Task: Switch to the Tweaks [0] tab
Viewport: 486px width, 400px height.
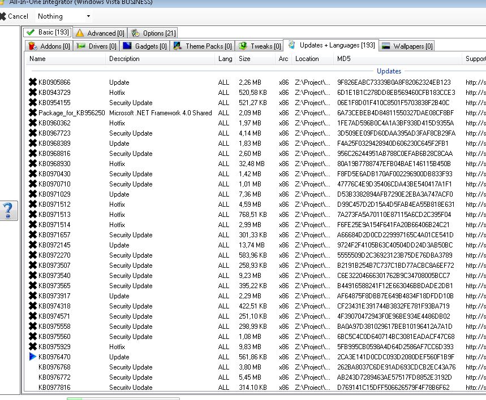Action: (260, 46)
